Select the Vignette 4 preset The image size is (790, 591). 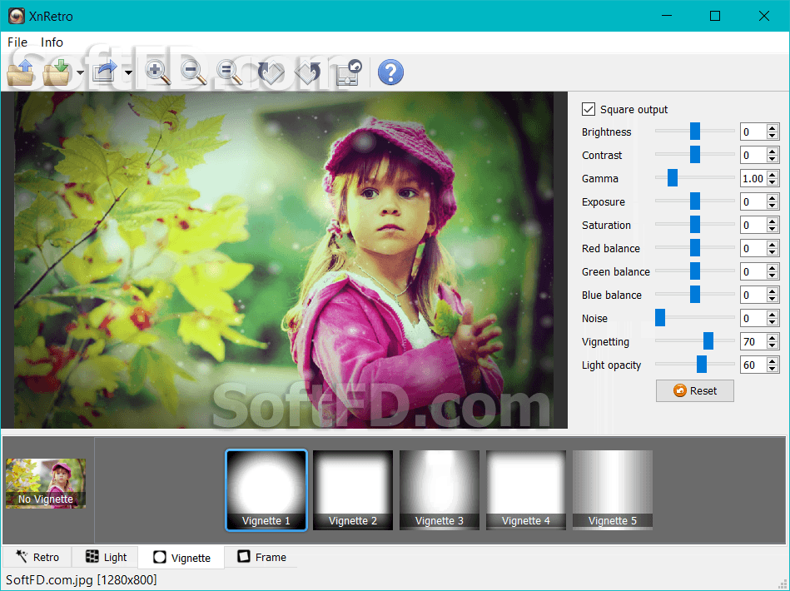tap(526, 490)
